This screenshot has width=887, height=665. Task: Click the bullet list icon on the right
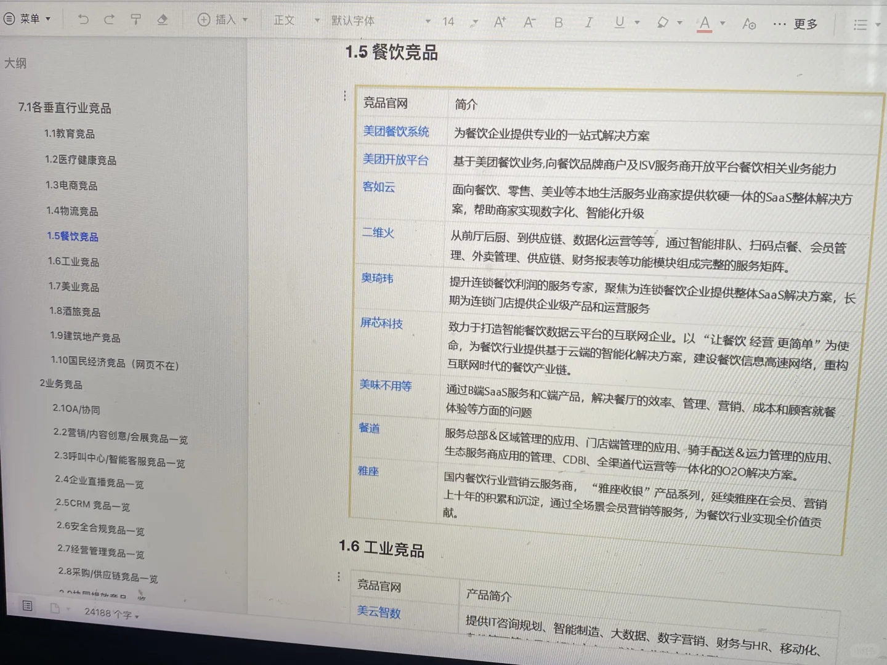point(861,25)
